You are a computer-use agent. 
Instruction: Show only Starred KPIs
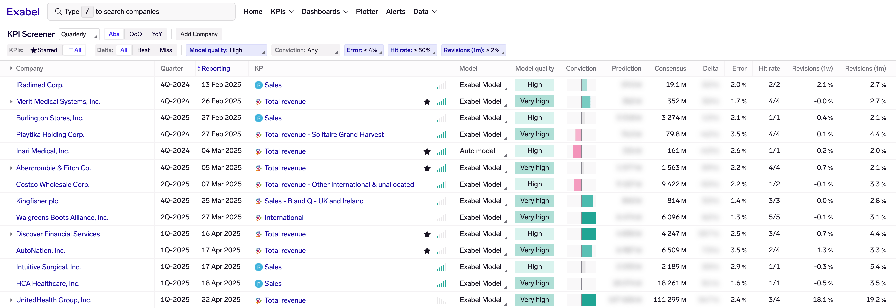[44, 50]
